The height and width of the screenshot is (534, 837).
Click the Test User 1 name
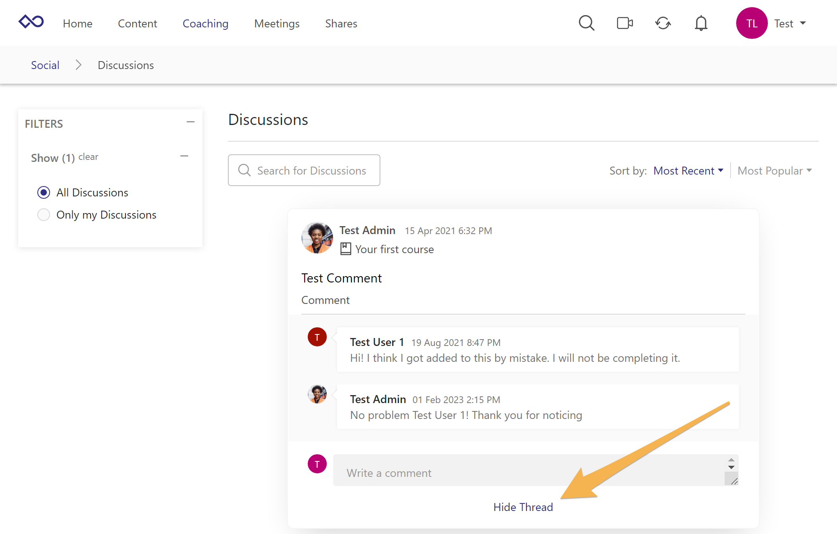click(377, 342)
